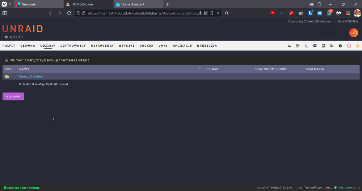
Task: Sort by the NAZWA column header
Action: (25, 69)
